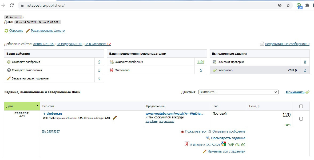Click the Ожидают одобрения clock icon under Ваши действия
The height and width of the screenshot is (160, 314).
pyautogui.click(x=9, y=62)
